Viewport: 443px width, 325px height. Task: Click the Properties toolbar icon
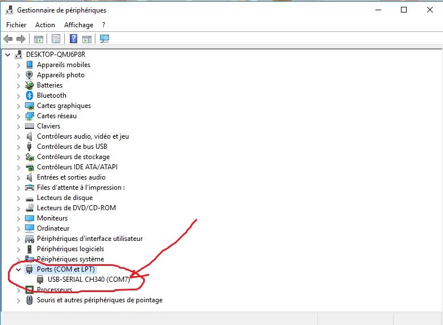(56, 39)
